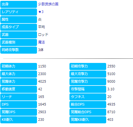
Task: Click the ★3 rarity link
Action: point(41,12)
